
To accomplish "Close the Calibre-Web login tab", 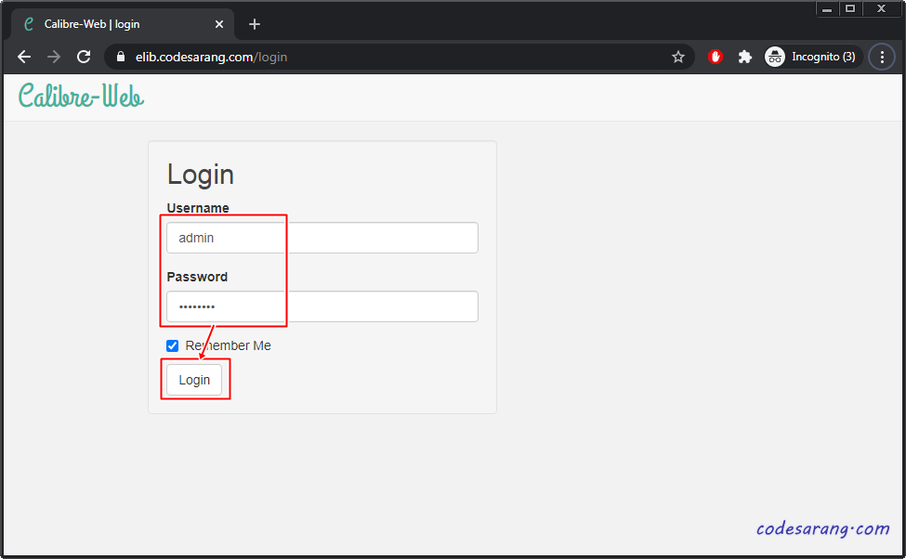I will [219, 24].
